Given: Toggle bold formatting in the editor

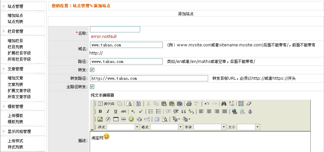Looking at the screenshot, I should point(100,111).
